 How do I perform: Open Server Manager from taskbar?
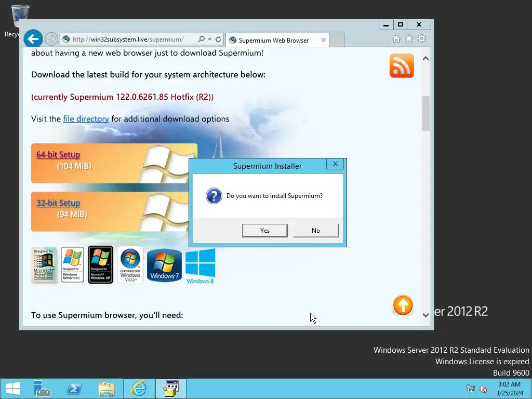click(42, 389)
